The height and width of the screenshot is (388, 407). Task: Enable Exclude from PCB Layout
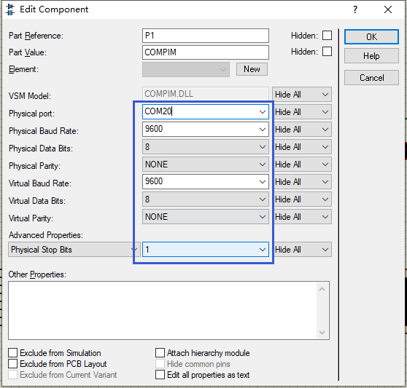(x=12, y=364)
